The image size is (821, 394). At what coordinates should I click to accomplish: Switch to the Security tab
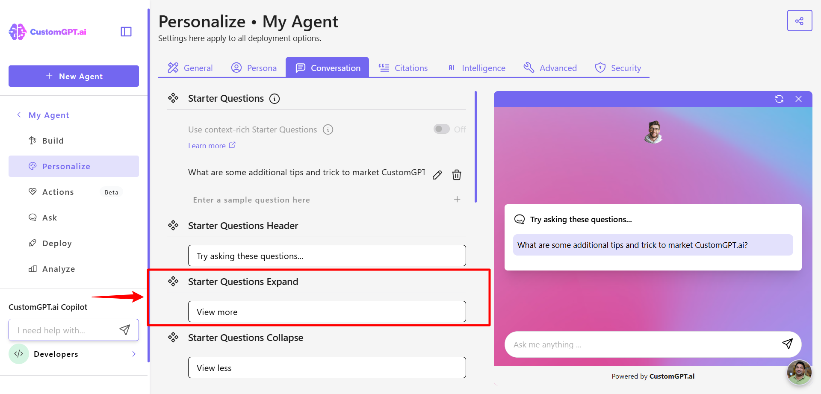pyautogui.click(x=618, y=68)
